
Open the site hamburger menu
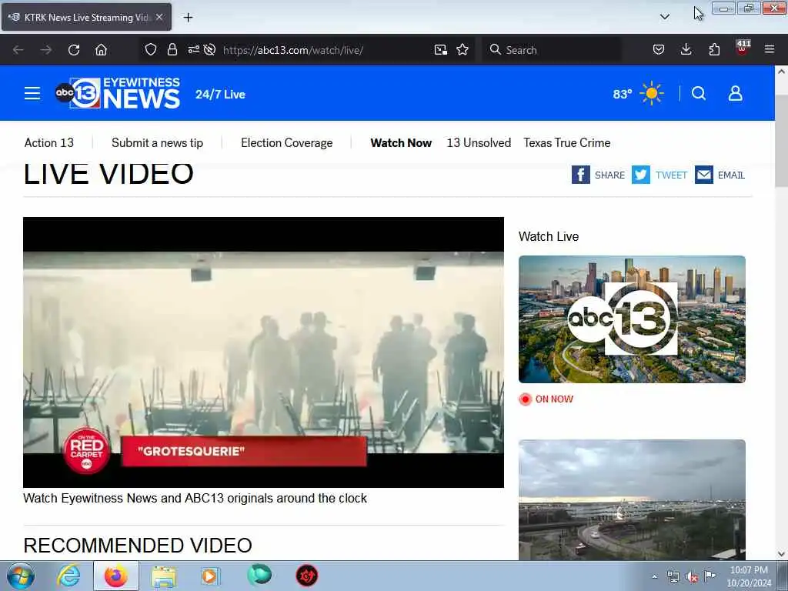[x=32, y=93]
